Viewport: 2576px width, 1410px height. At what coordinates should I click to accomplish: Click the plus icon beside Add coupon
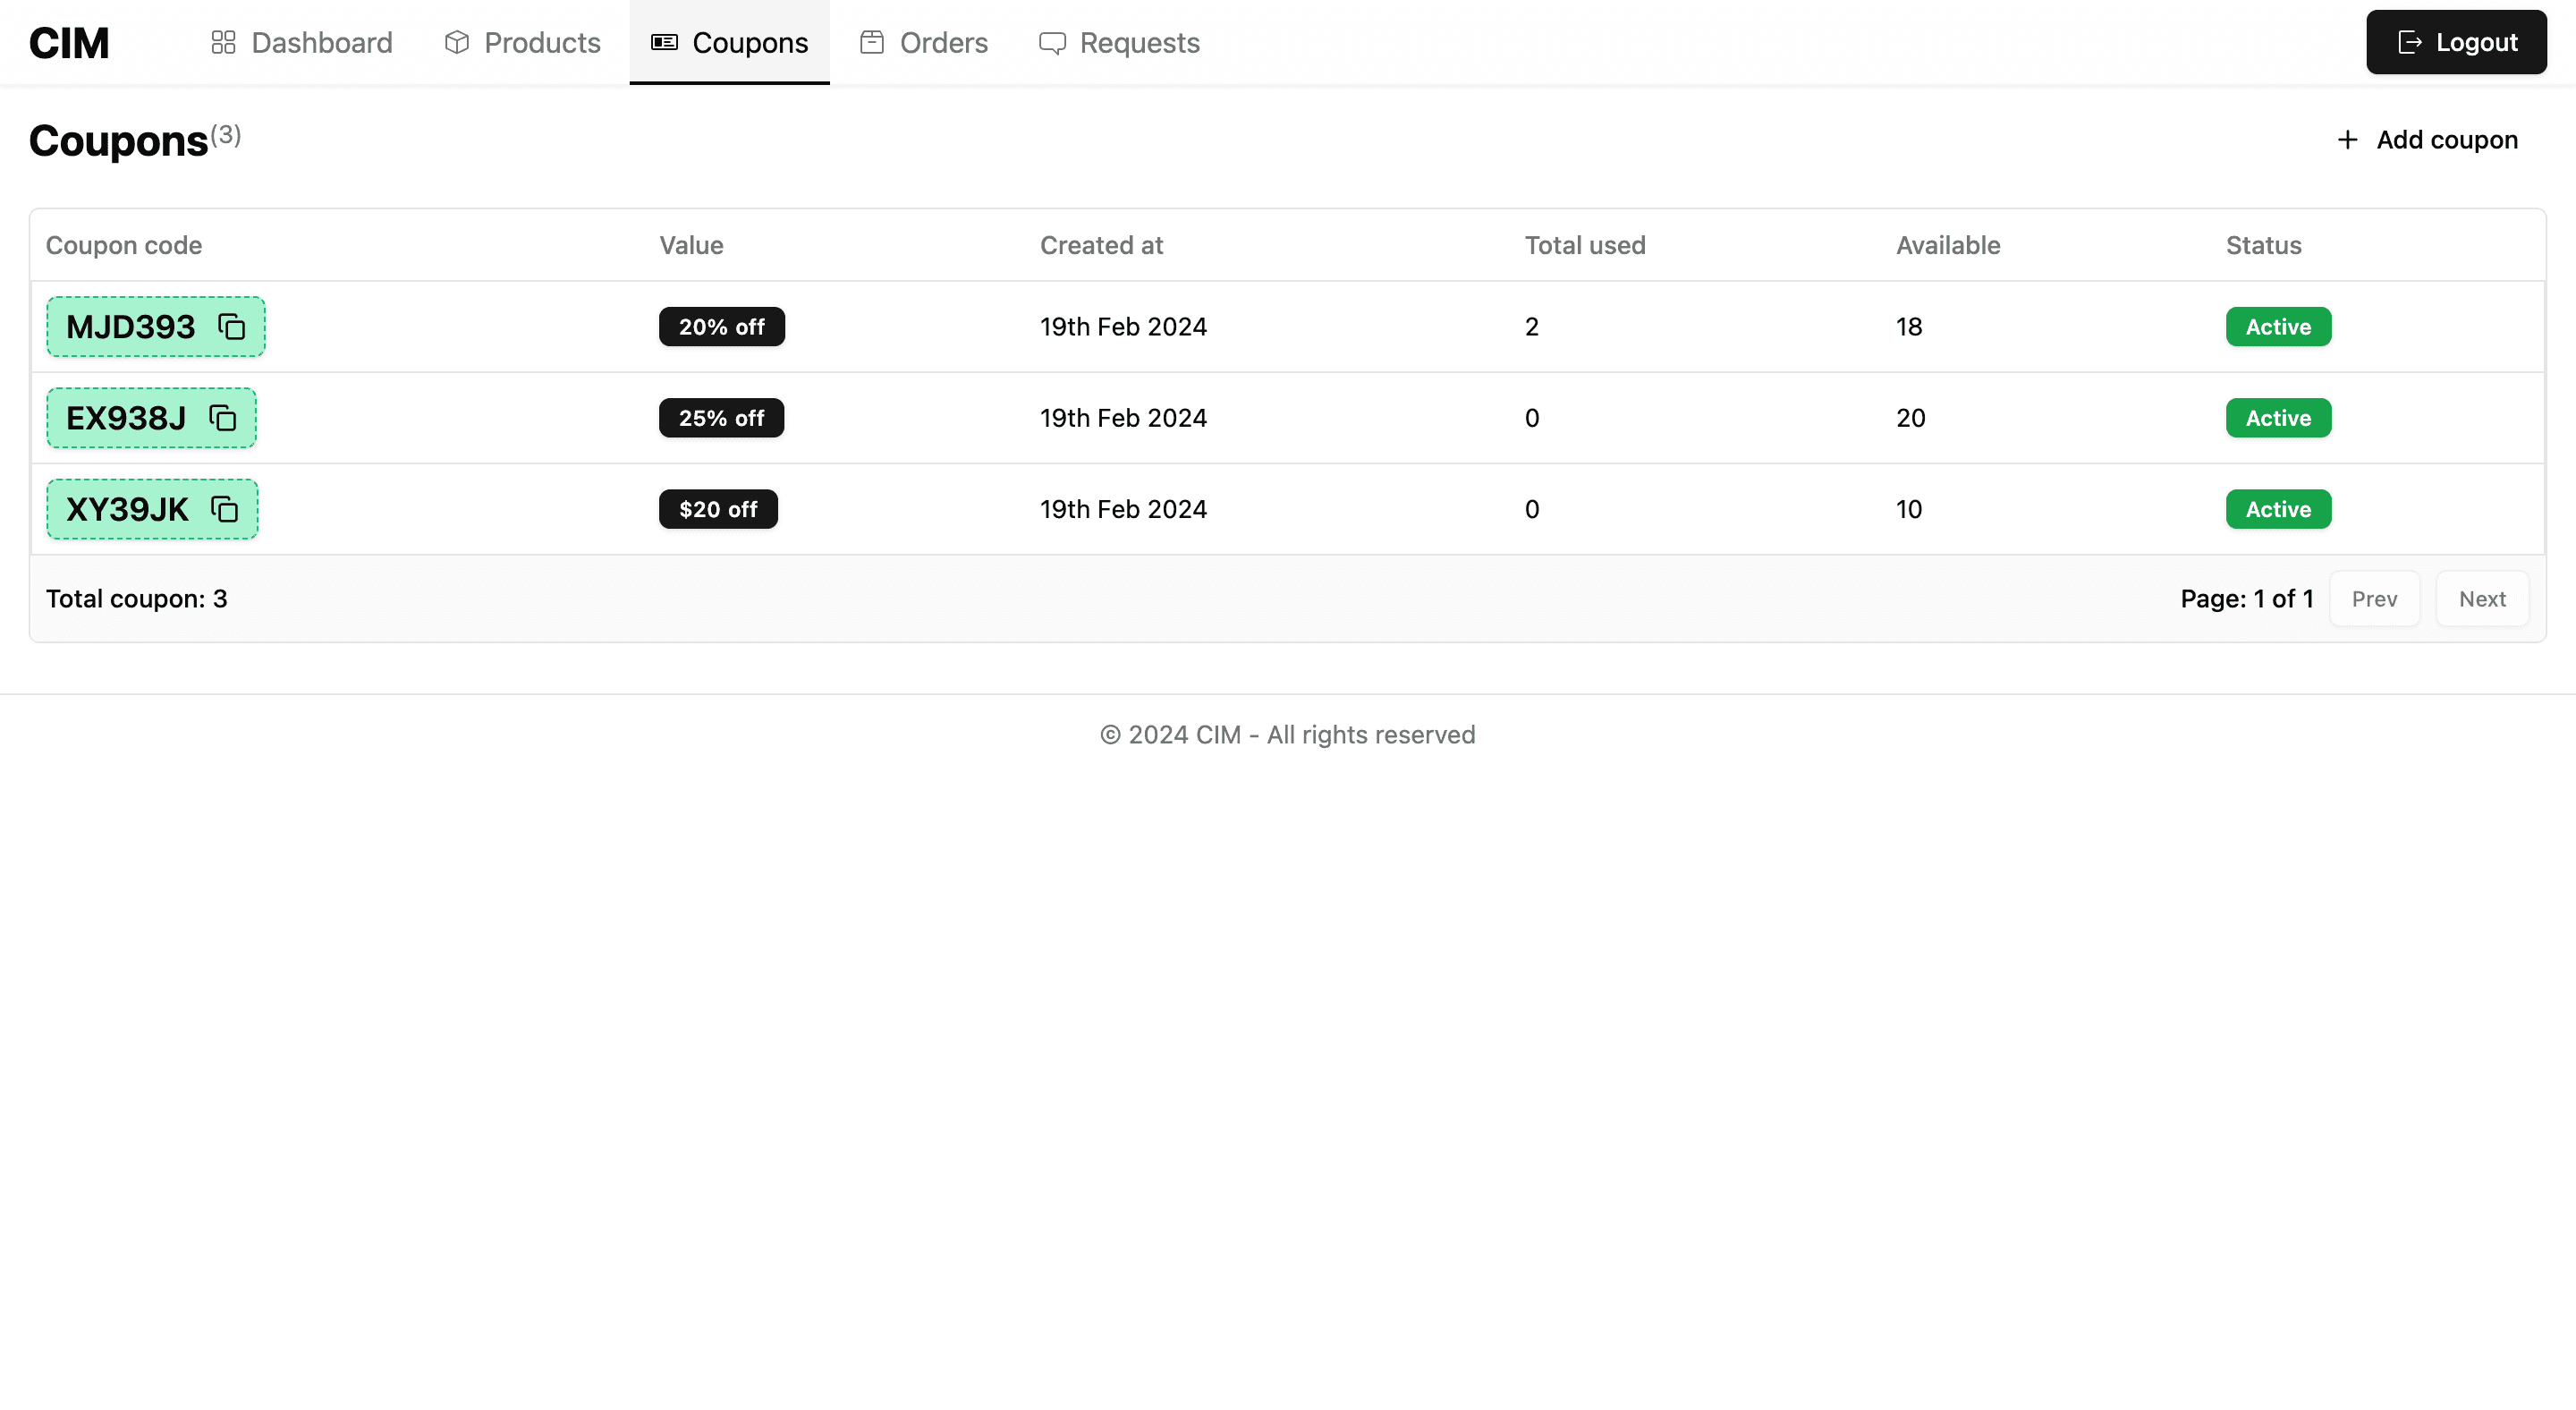coord(2347,140)
